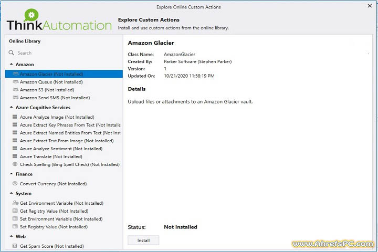Click into the Search field
The image size is (378, 252).
click(x=65, y=53)
